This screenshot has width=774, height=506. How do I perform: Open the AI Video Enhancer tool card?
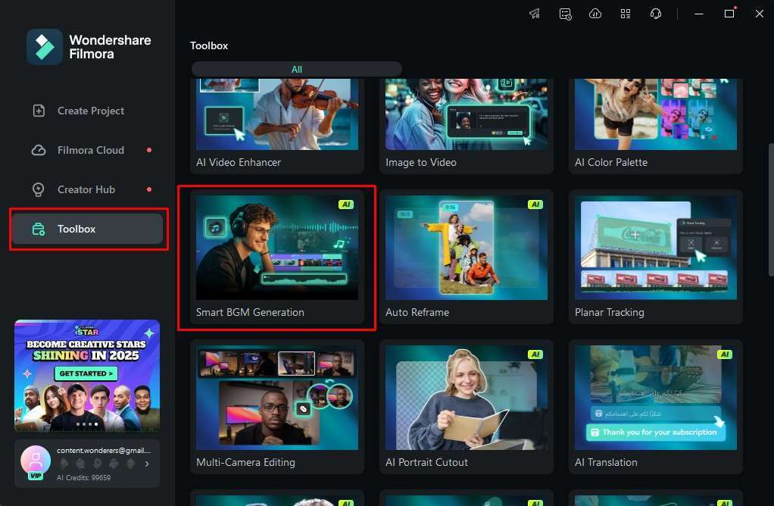(277, 126)
